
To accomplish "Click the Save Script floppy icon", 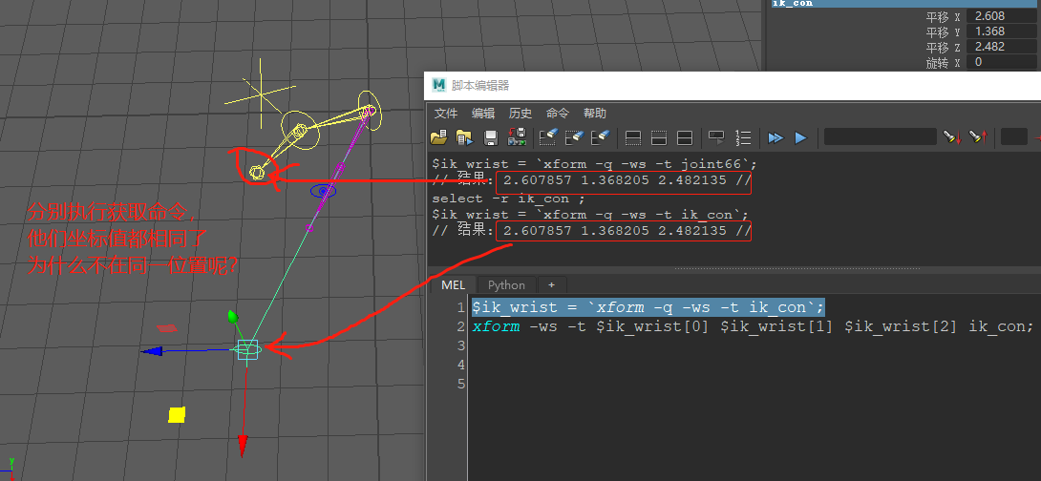I will 491,137.
